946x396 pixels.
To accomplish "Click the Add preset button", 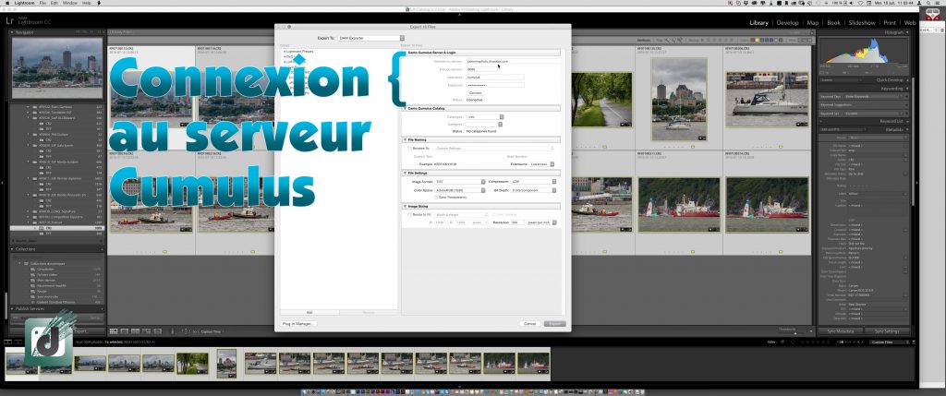I will pos(309,312).
